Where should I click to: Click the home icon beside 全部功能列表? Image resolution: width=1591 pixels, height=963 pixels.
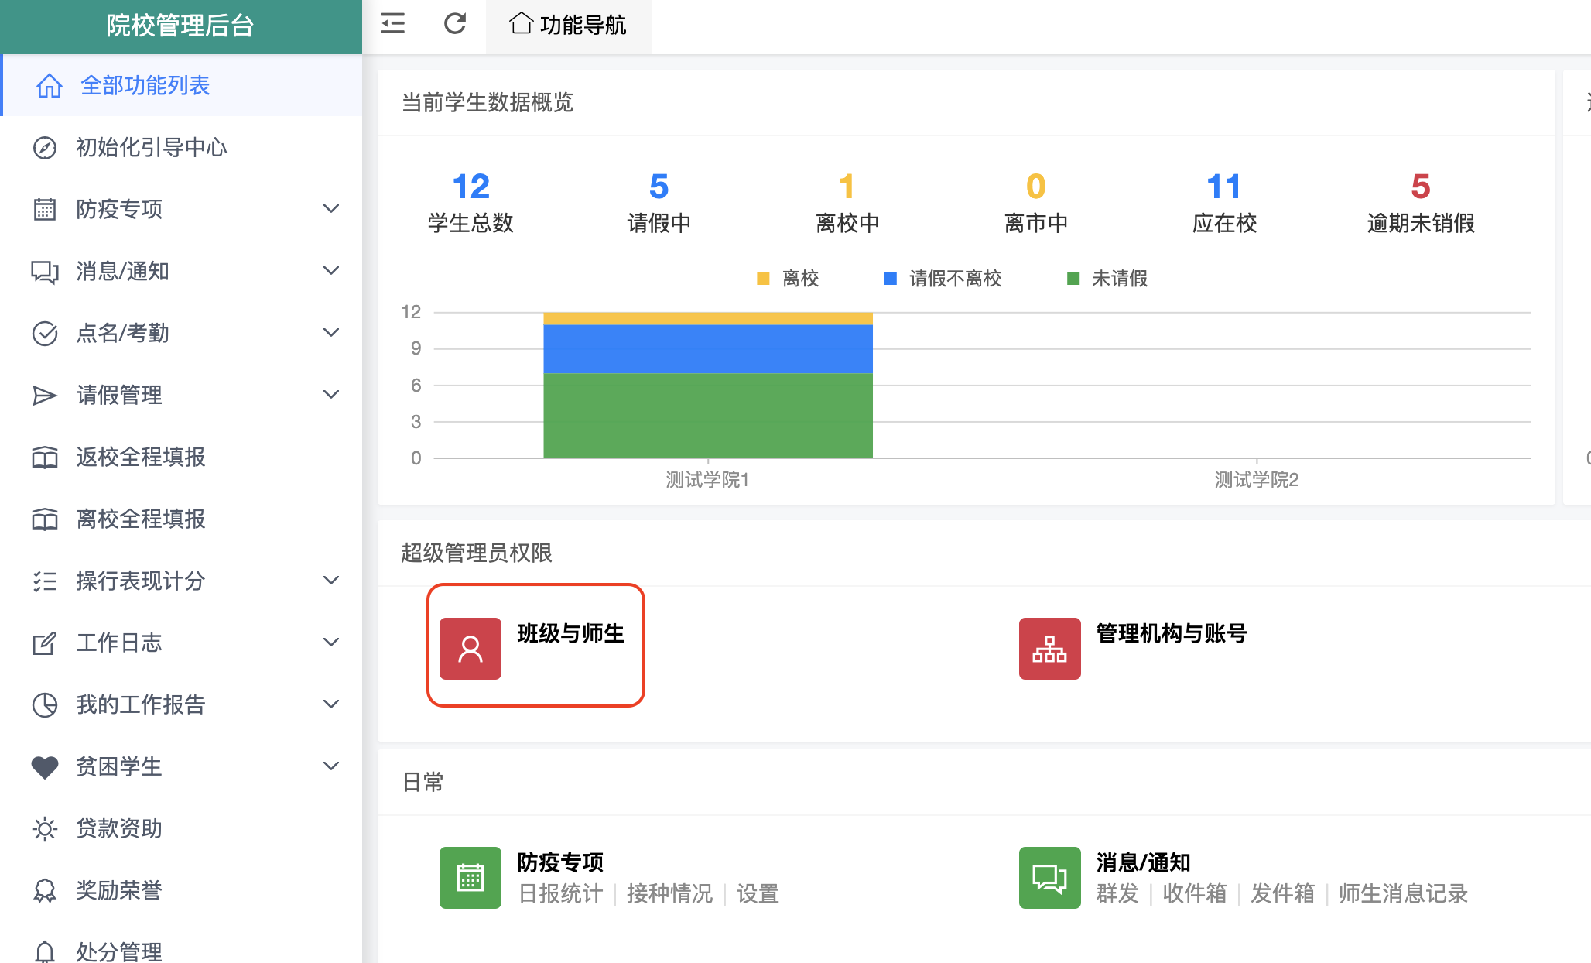tap(50, 85)
